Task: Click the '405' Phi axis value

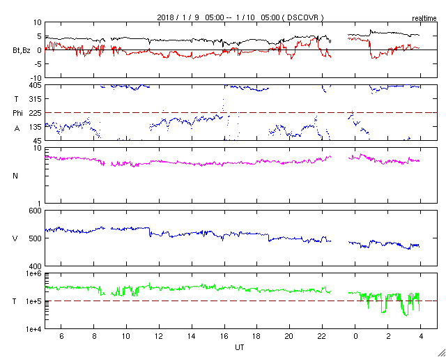Action: point(36,85)
